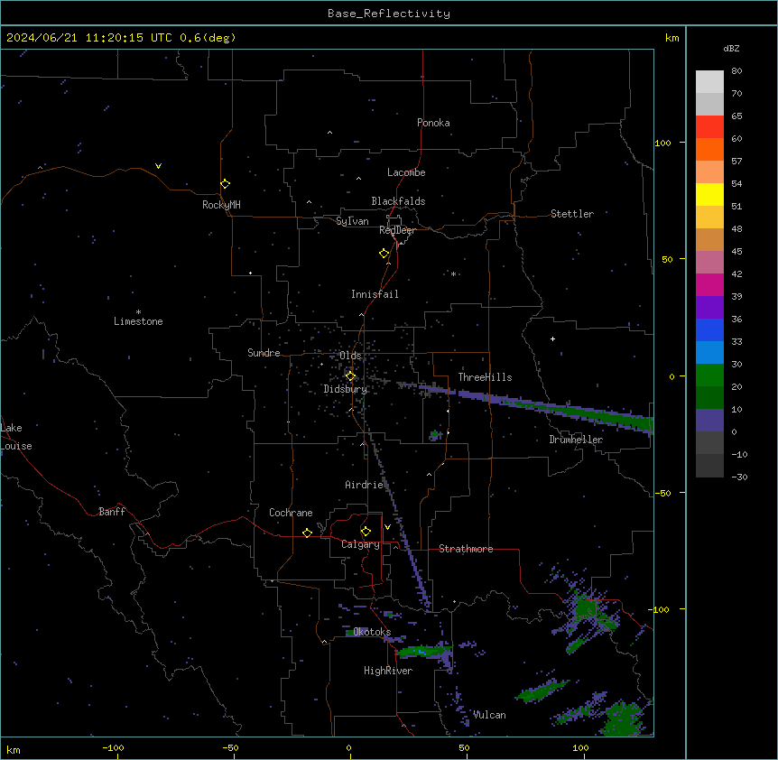This screenshot has height=760, width=778.
Task: Click the Base_Reflectivity title
Action: [x=389, y=14]
